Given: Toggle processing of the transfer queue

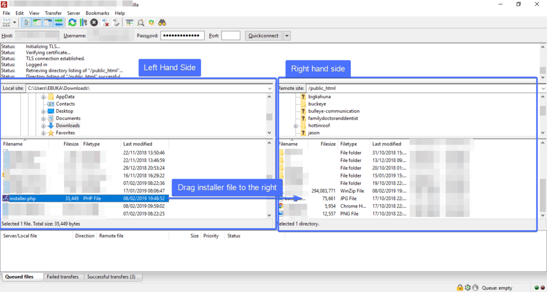Looking at the screenshot, I should pyautogui.click(x=83, y=22).
